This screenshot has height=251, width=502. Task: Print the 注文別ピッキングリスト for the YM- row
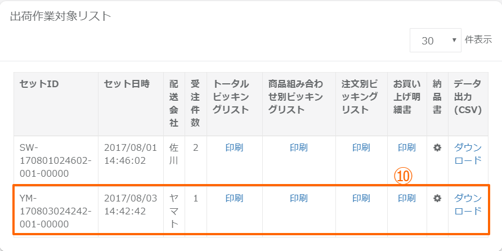pyautogui.click(x=361, y=198)
